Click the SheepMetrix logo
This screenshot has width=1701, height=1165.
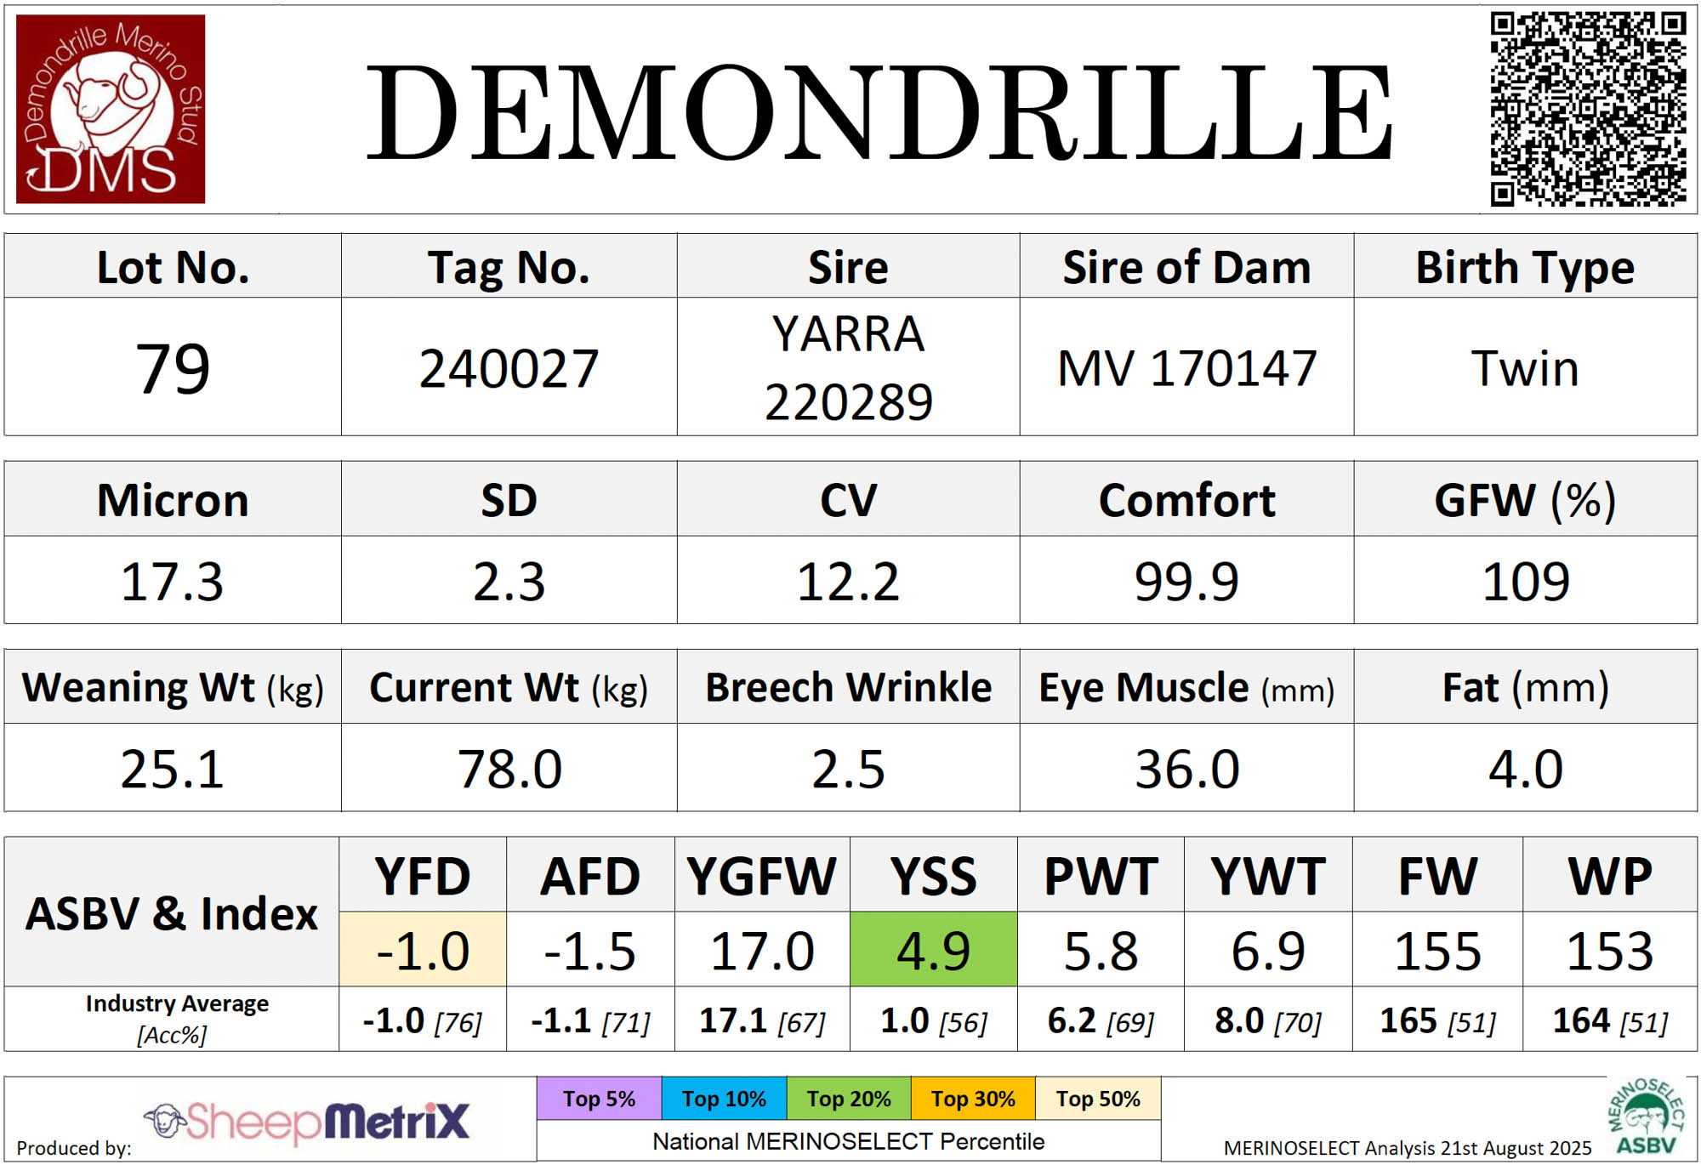306,1121
